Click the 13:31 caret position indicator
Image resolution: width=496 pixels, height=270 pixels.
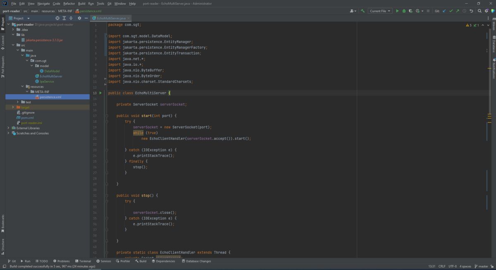[x=432, y=266]
